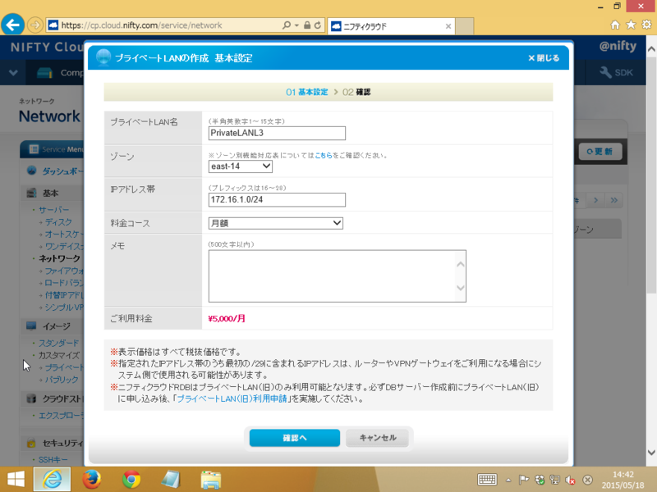Expand the top-left navigation chevron dropdown

click(13, 72)
